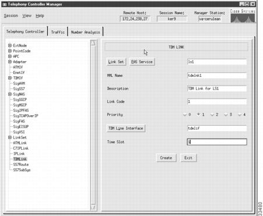263x216 pixels.
Task: Click the MML Name input field
Action: [x=217, y=76]
